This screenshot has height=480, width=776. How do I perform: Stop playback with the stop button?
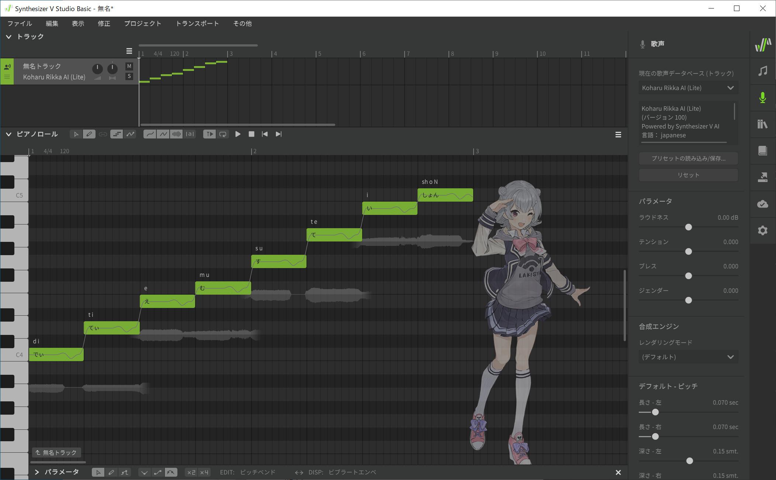pos(252,134)
